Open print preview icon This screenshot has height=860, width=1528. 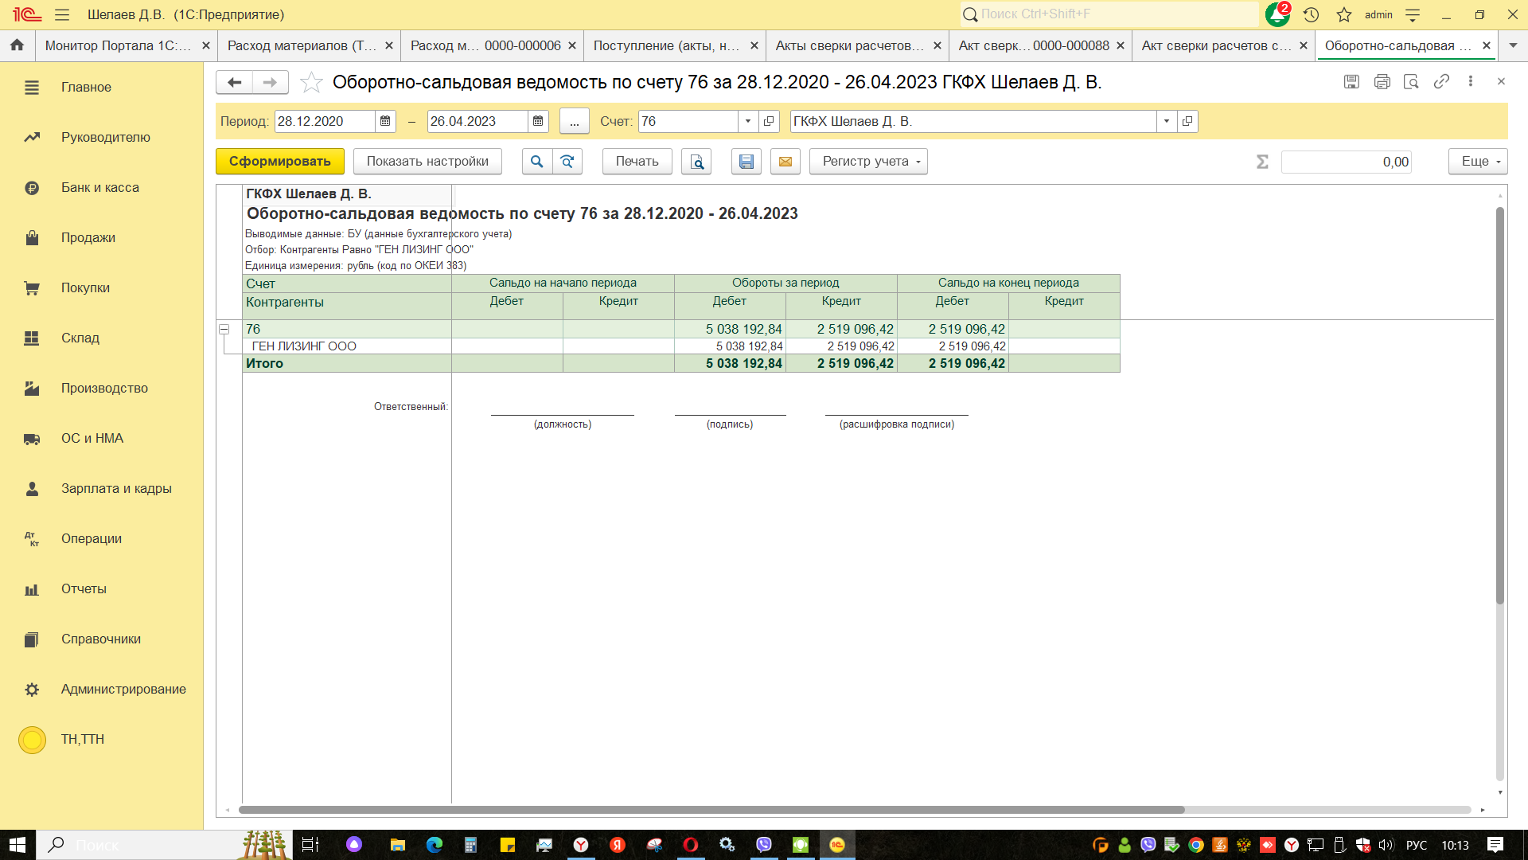[696, 161]
